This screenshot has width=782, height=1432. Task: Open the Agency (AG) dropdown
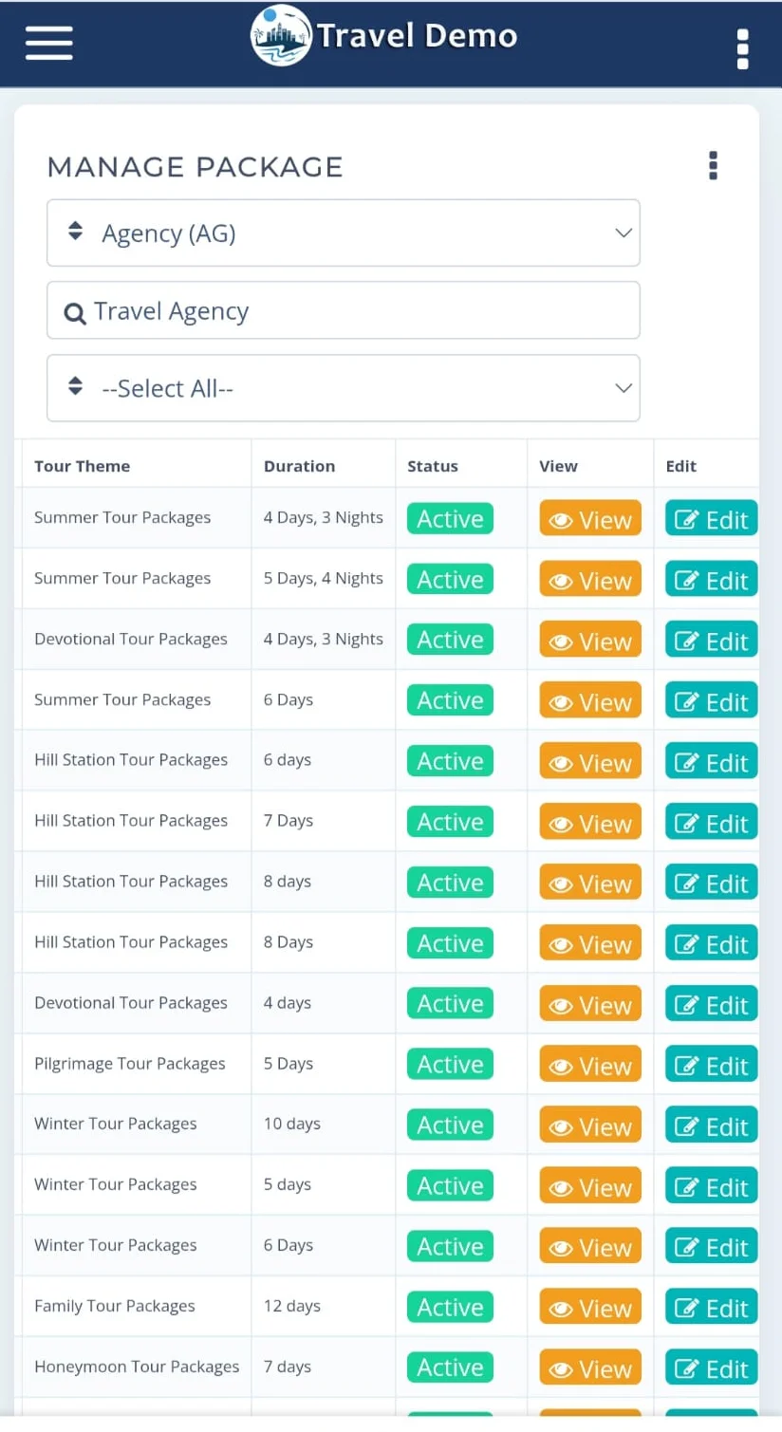pos(344,232)
